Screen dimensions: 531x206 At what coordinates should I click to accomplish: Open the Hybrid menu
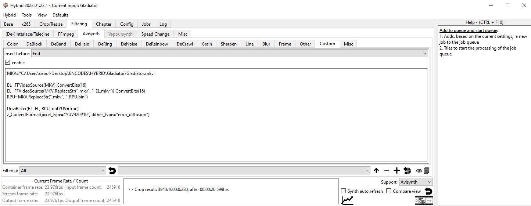point(9,15)
